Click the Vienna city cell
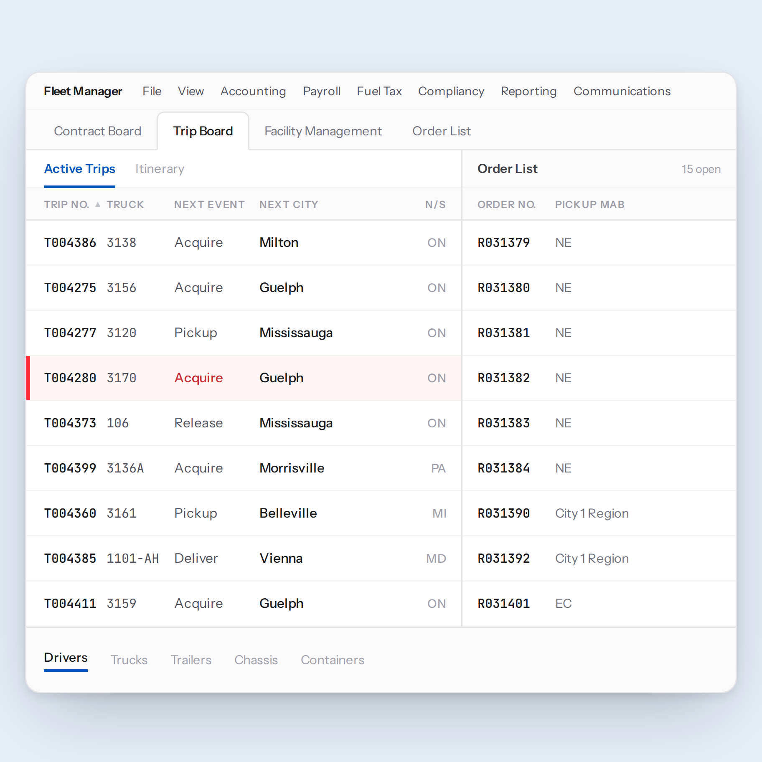 point(281,559)
